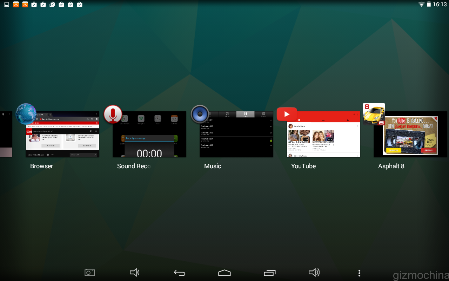Open the three-dot overflow menu
This screenshot has width=449, height=281.
tap(359, 273)
